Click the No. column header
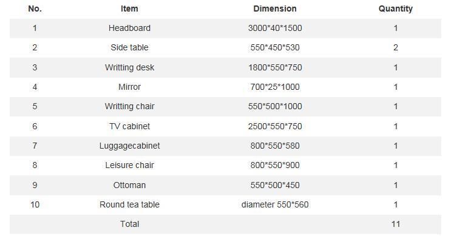The height and width of the screenshot is (236, 451). 35,8
